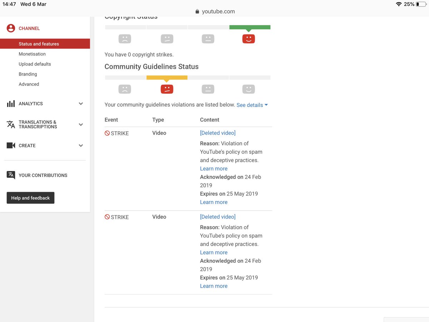Click the yellow community guidelines bar segment
The width and height of the screenshot is (429, 322).
(x=167, y=78)
